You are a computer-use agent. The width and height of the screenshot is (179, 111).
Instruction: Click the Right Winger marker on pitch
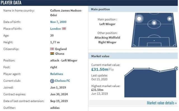[x=169, y=19]
